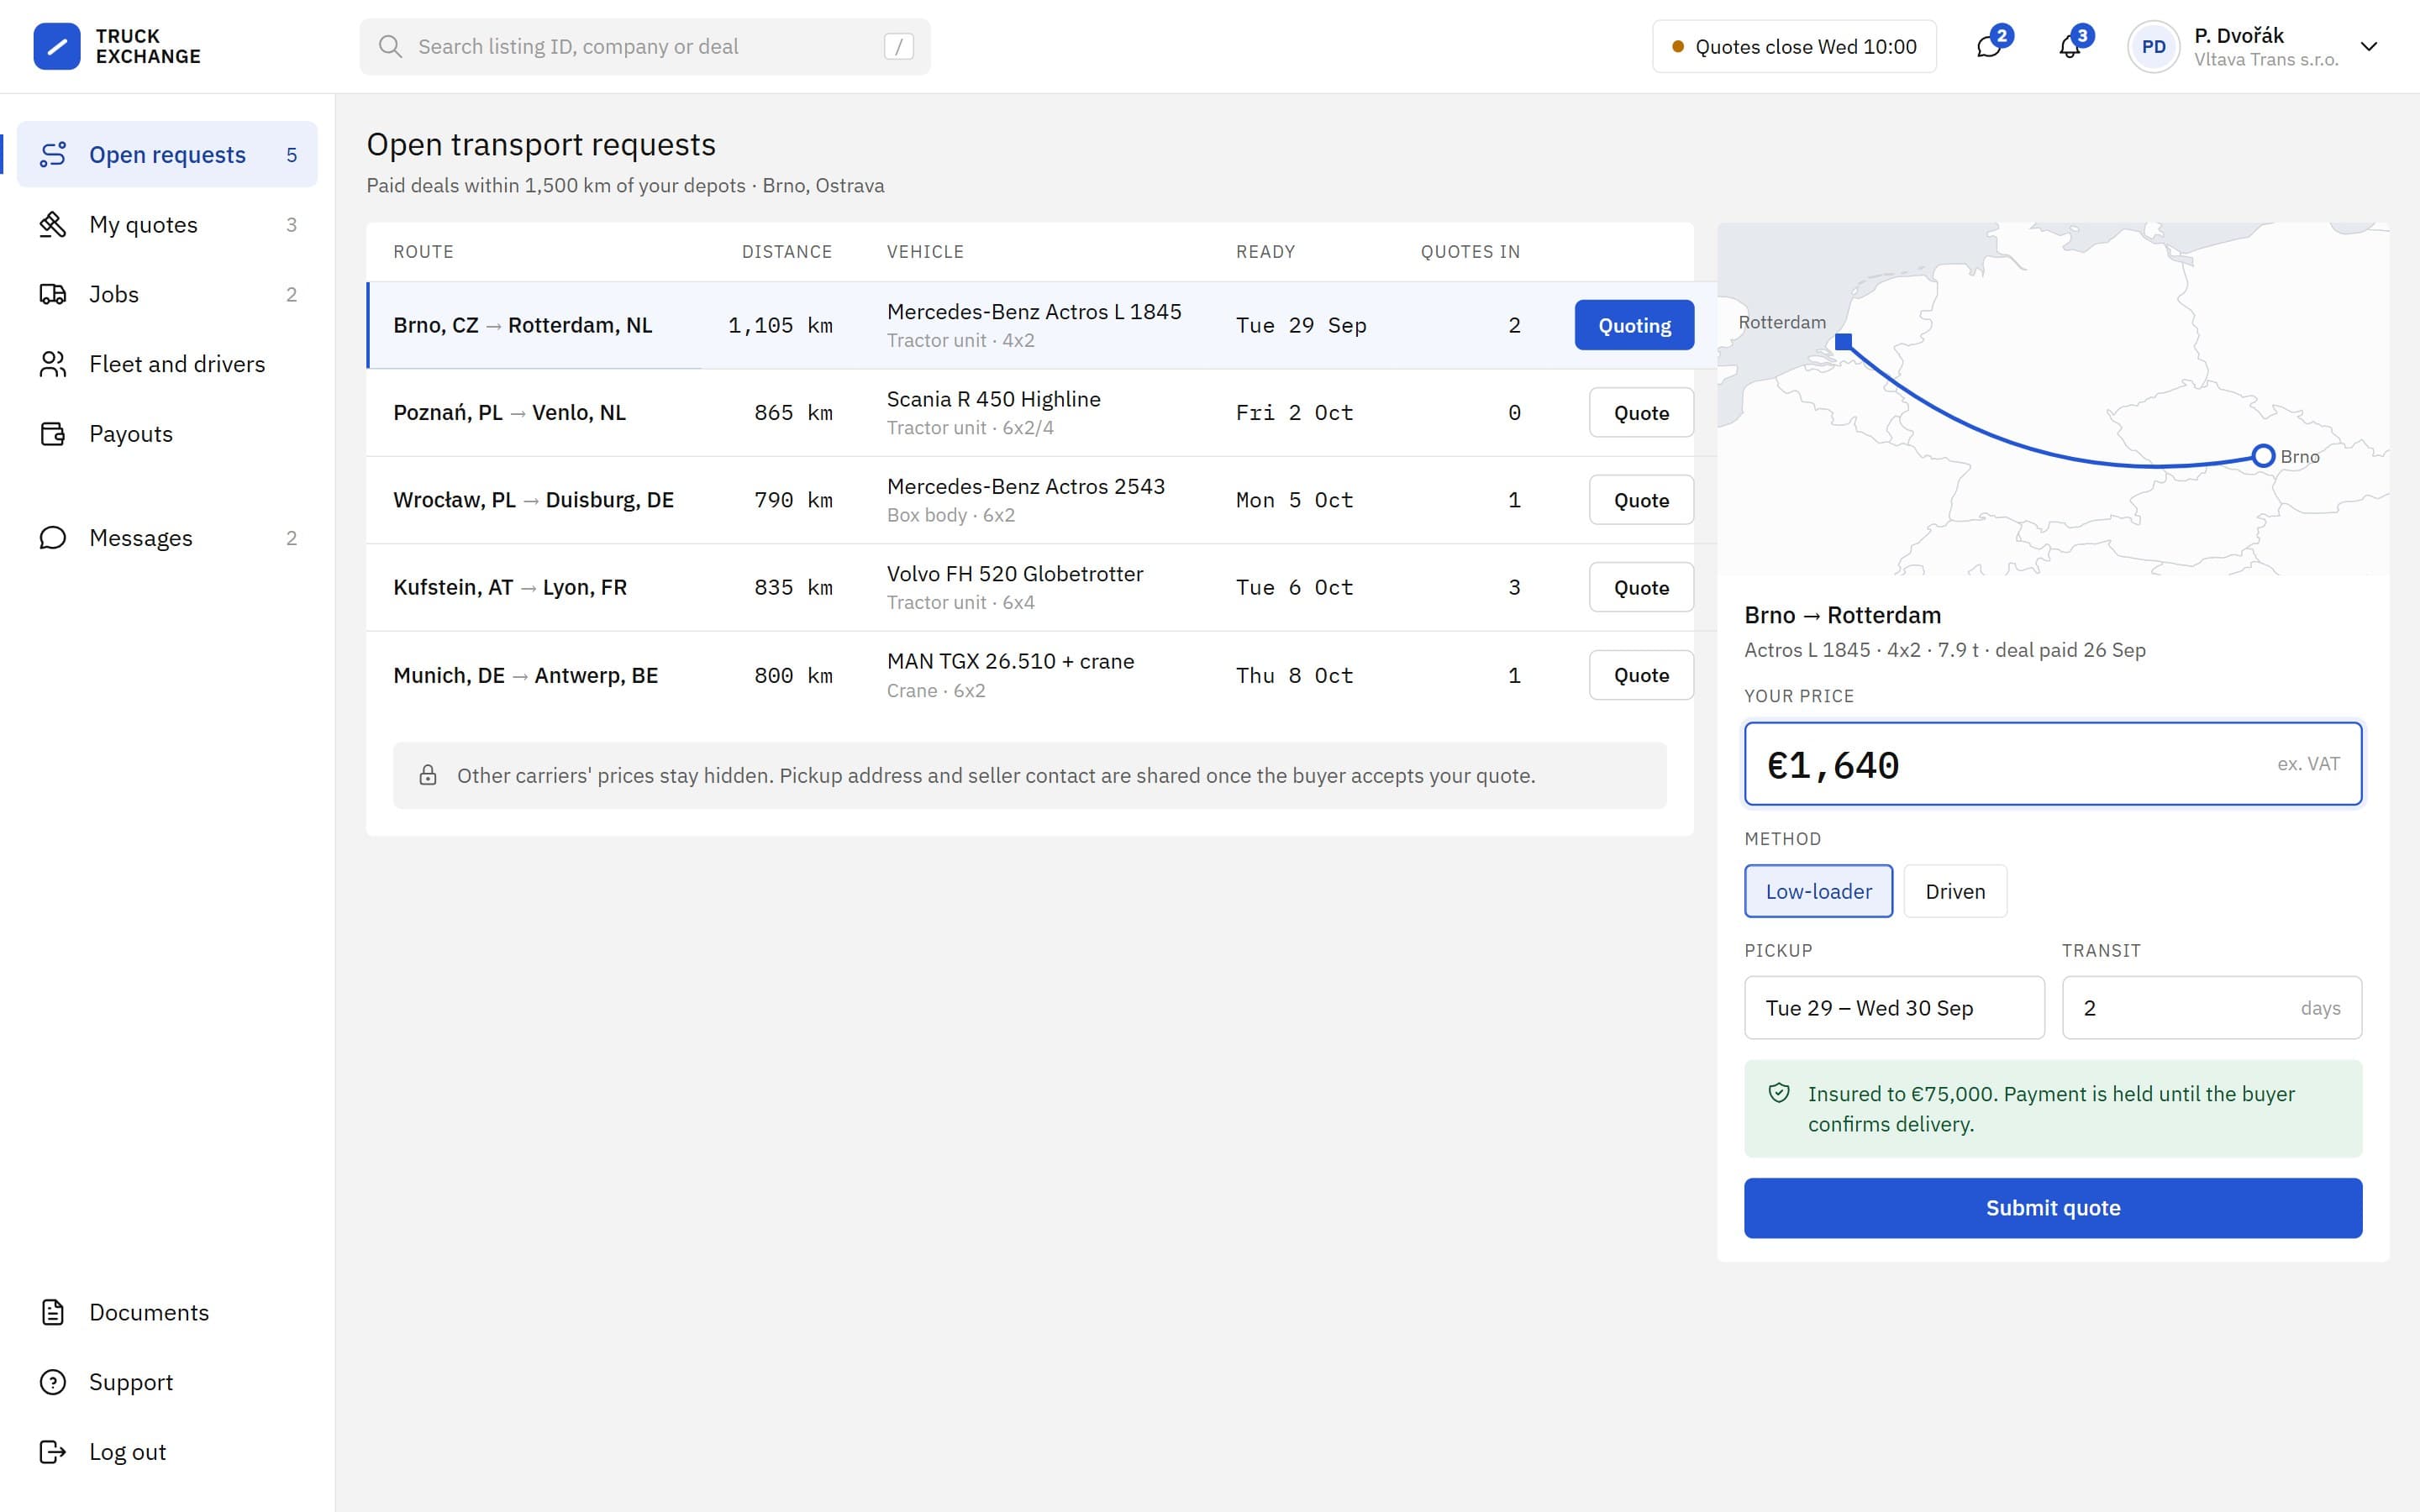Viewport: 2420px width, 1512px height.
Task: Click the Transit days input field
Action: click(x=2212, y=1008)
